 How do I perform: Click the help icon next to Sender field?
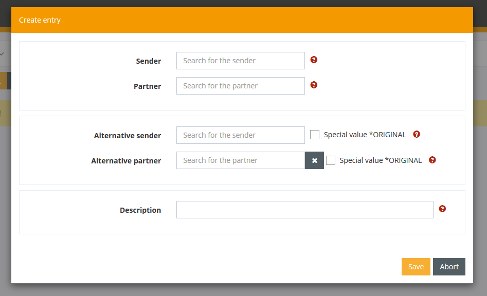[314, 60]
